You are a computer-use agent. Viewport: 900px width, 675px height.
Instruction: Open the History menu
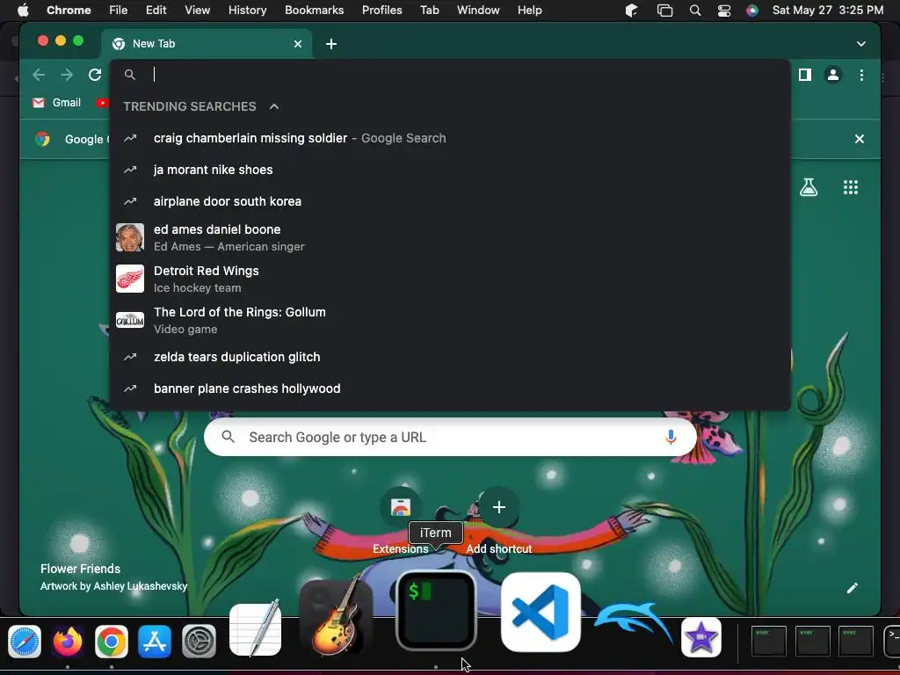(247, 11)
